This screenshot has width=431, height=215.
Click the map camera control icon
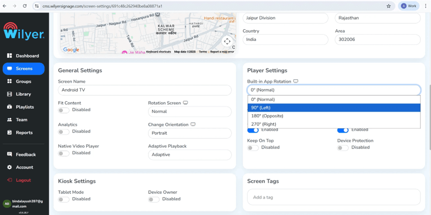tap(227, 41)
